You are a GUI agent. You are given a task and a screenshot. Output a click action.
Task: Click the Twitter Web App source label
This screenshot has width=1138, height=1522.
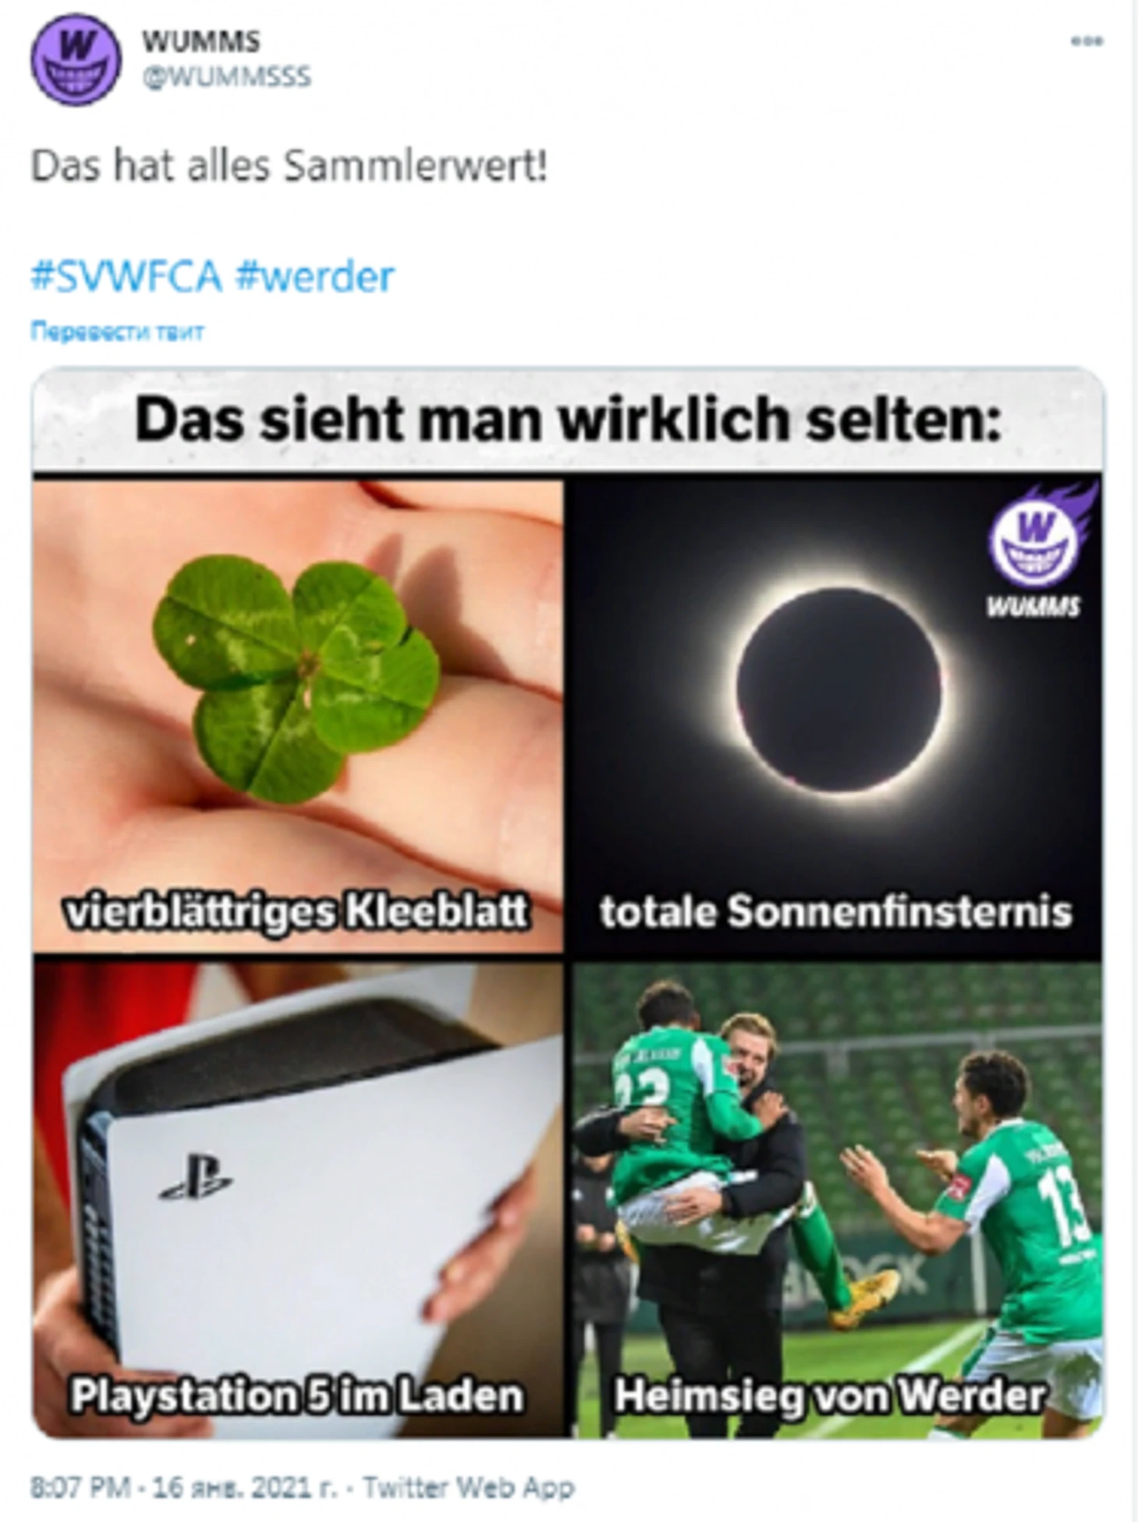coord(469,1486)
